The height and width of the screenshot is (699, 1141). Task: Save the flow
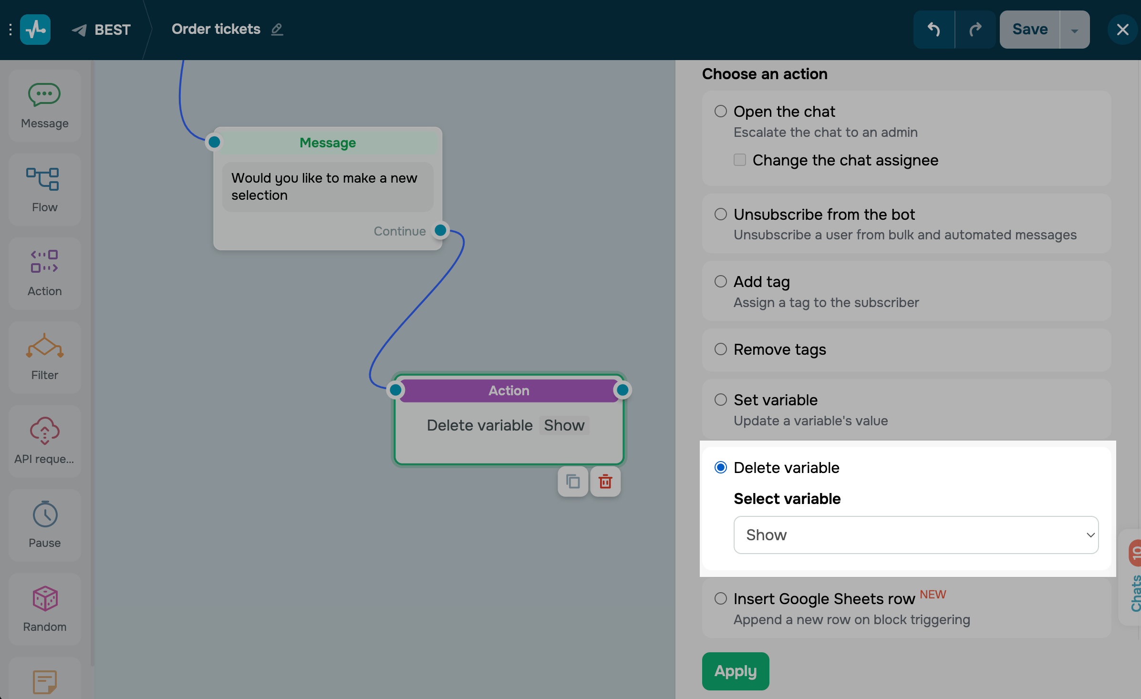coord(1030,30)
